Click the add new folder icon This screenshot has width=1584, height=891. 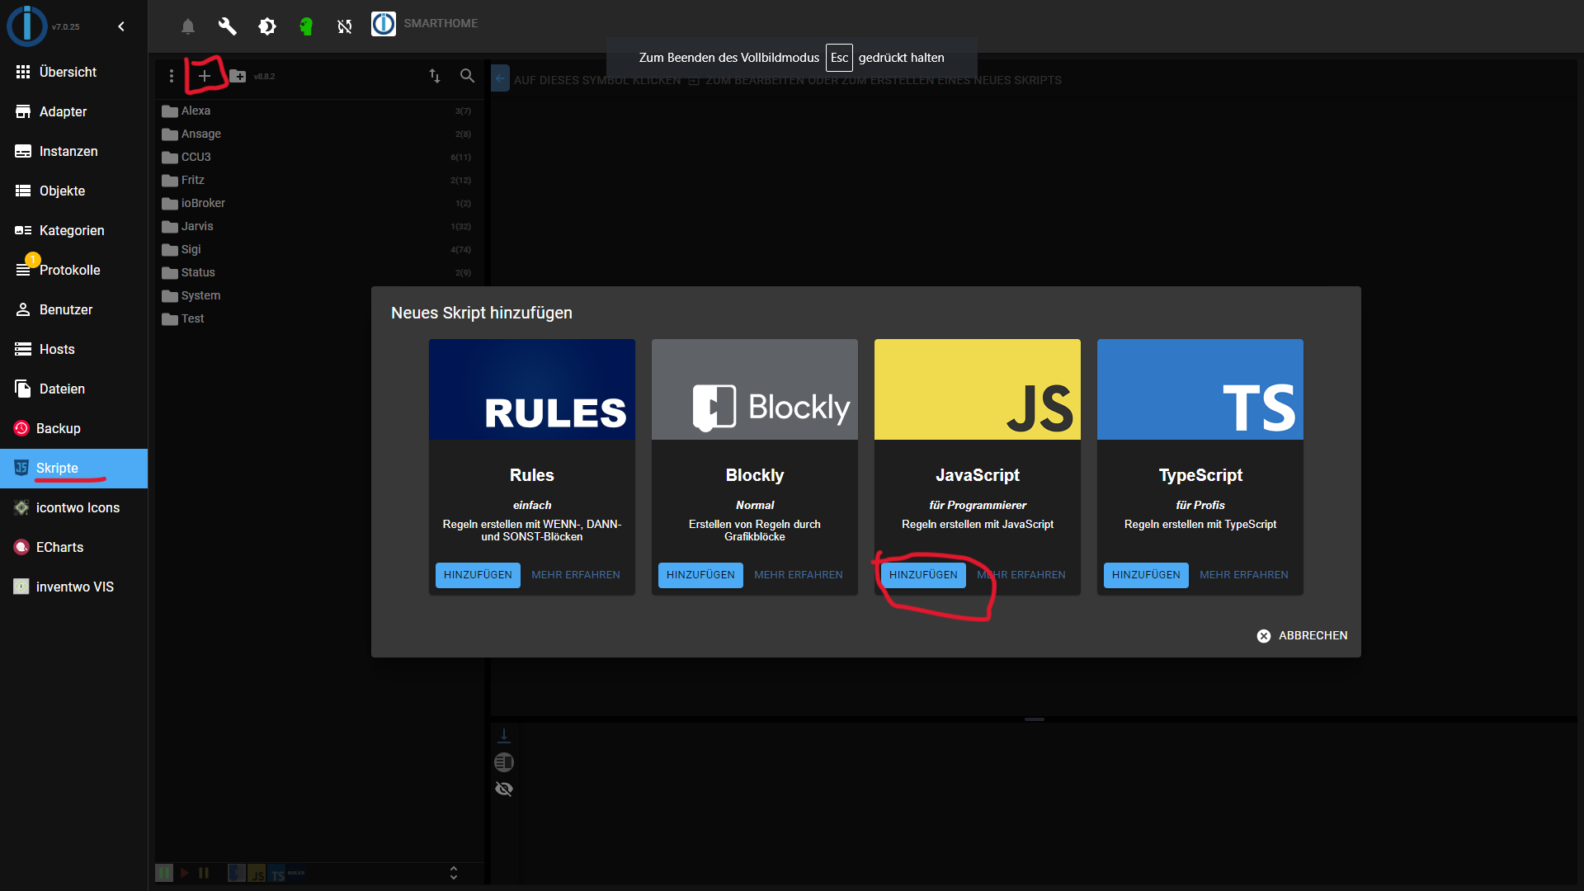click(x=238, y=76)
